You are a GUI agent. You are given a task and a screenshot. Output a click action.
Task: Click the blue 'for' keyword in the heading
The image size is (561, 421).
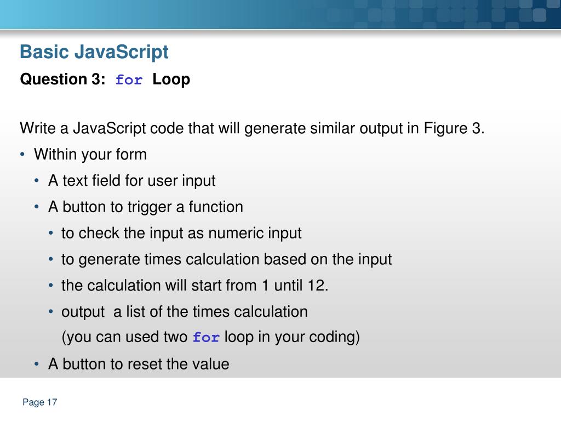pyautogui.click(x=129, y=79)
